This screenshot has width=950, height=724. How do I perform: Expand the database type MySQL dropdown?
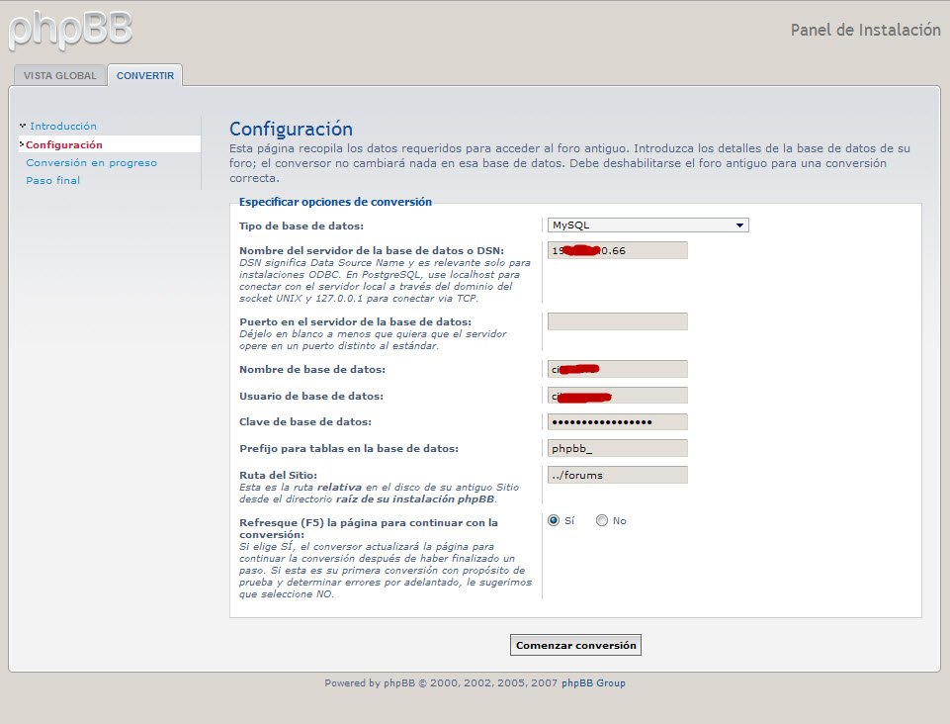coord(648,225)
